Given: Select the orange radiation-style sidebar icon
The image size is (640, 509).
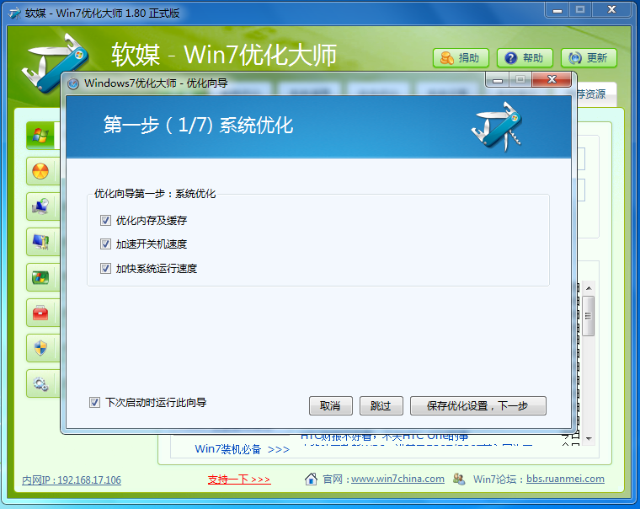Looking at the screenshot, I should (40, 171).
